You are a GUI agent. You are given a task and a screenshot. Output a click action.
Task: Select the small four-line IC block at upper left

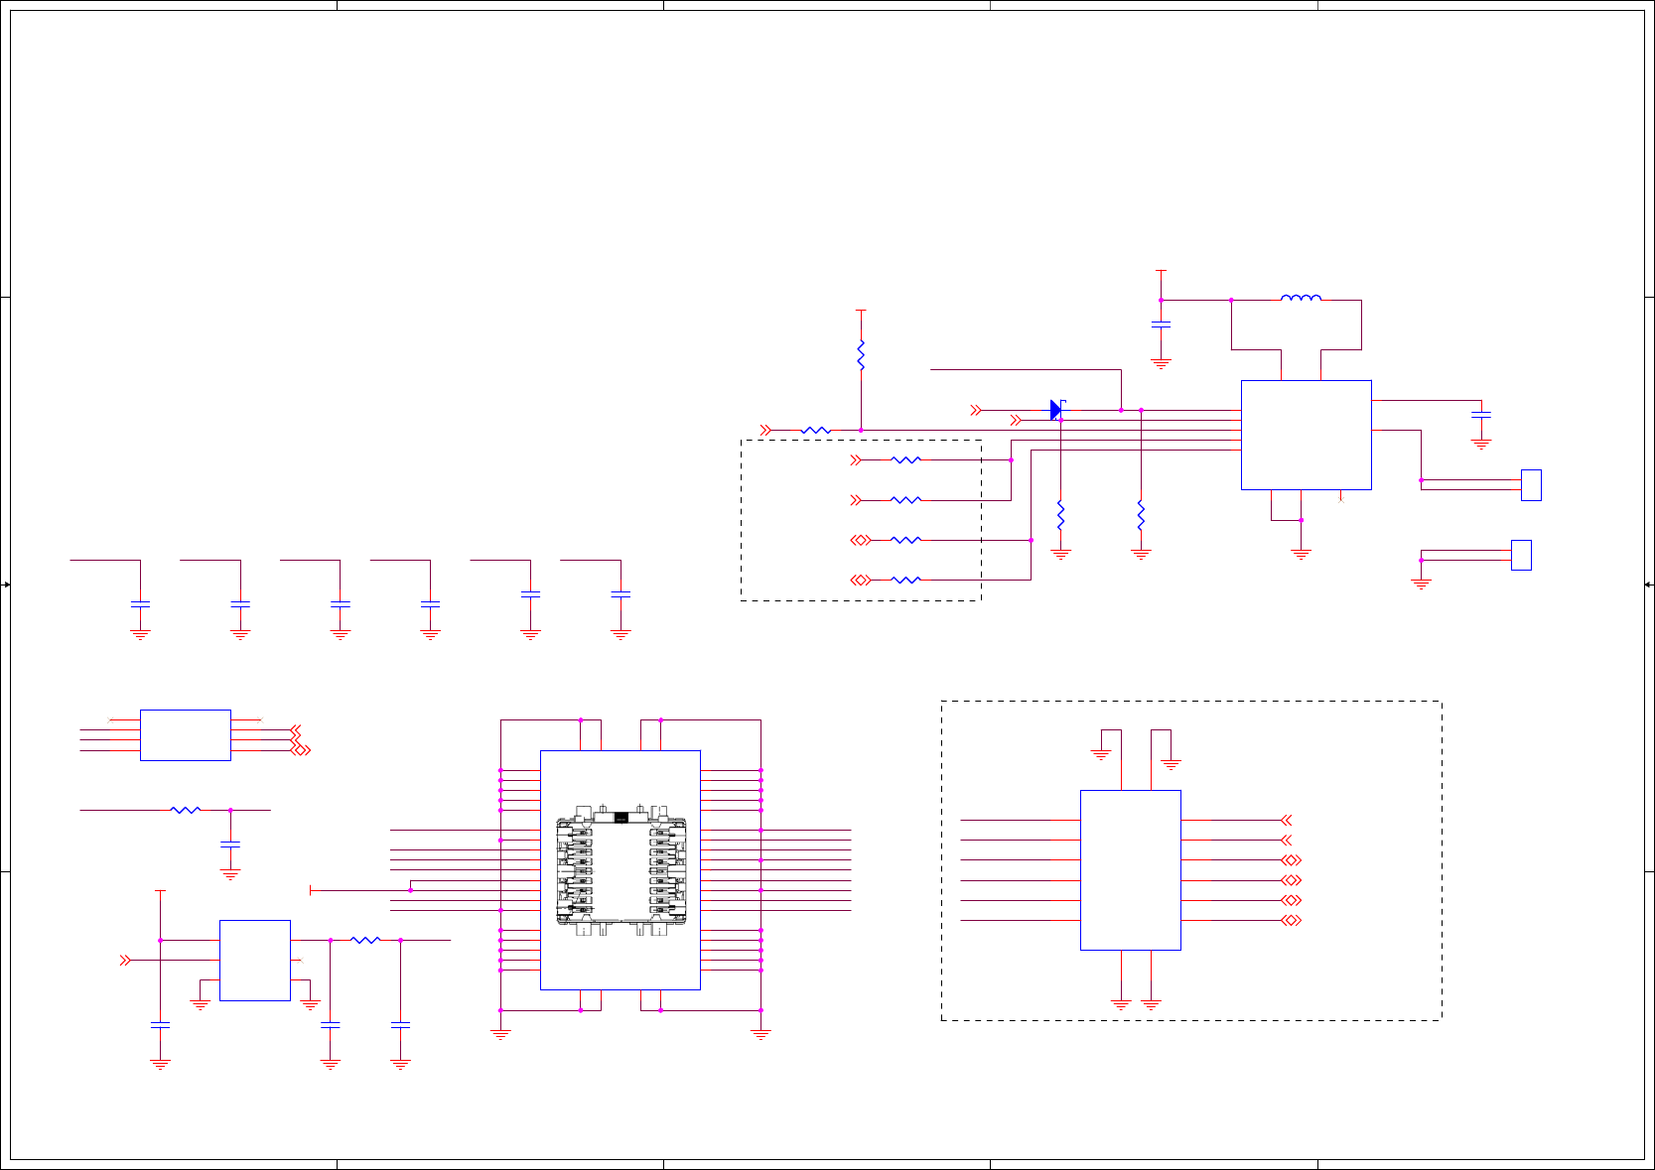186,735
